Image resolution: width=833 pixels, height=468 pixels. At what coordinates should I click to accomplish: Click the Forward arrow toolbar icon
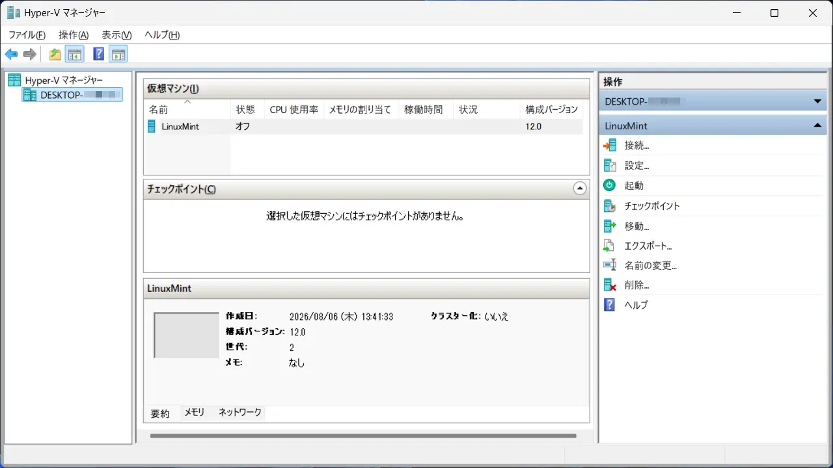29,54
